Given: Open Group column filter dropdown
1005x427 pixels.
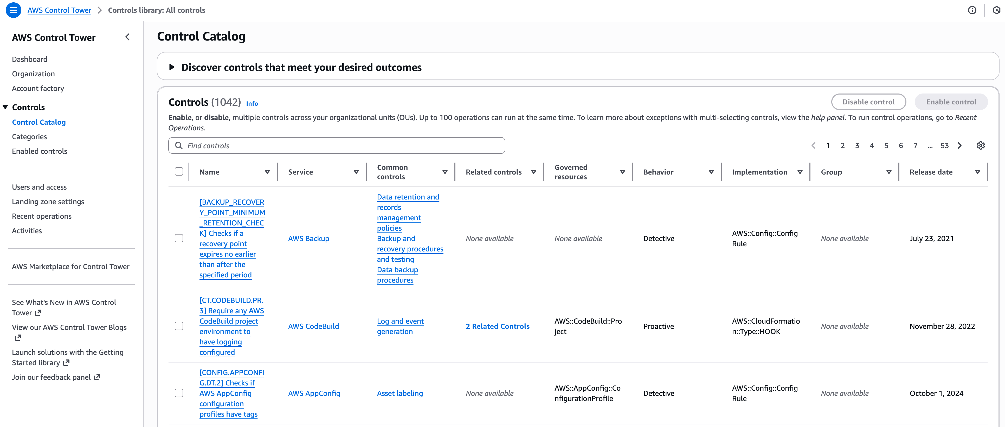Looking at the screenshot, I should coord(889,172).
